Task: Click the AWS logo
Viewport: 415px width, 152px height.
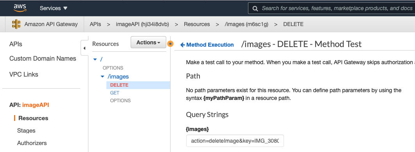Action: 20,8
